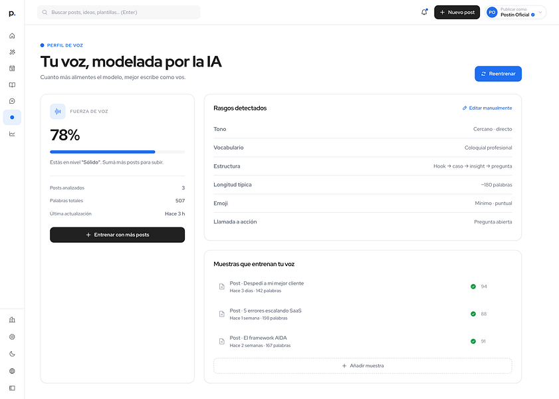This screenshot has width=559, height=399.
Task: Open the language globe icon
Action: point(12,371)
